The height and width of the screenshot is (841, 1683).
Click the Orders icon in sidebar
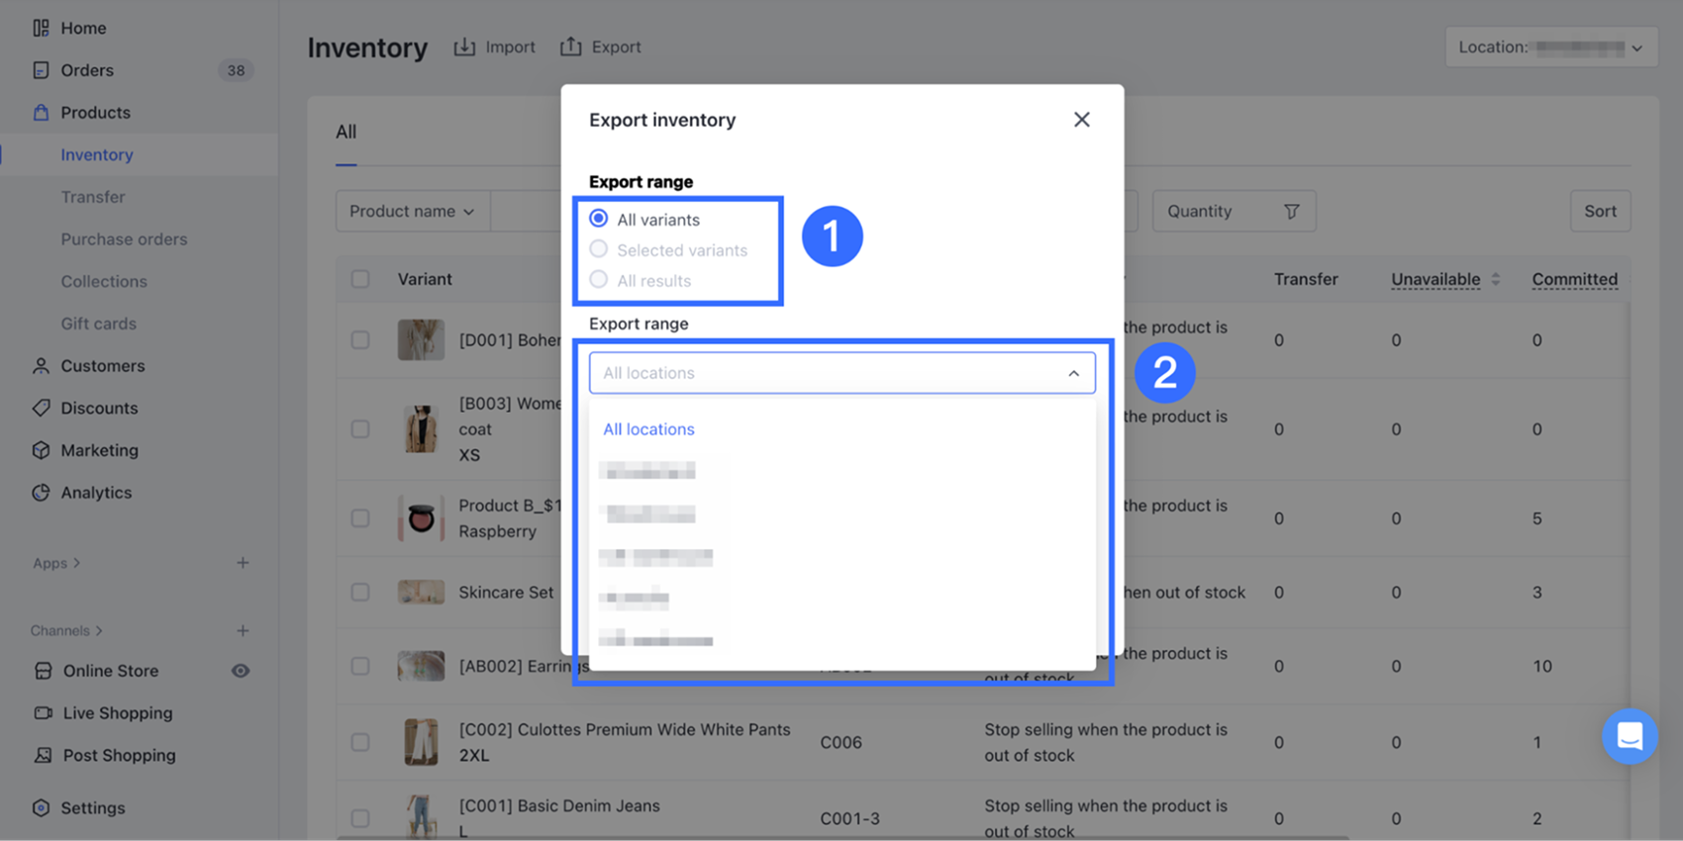click(x=41, y=70)
